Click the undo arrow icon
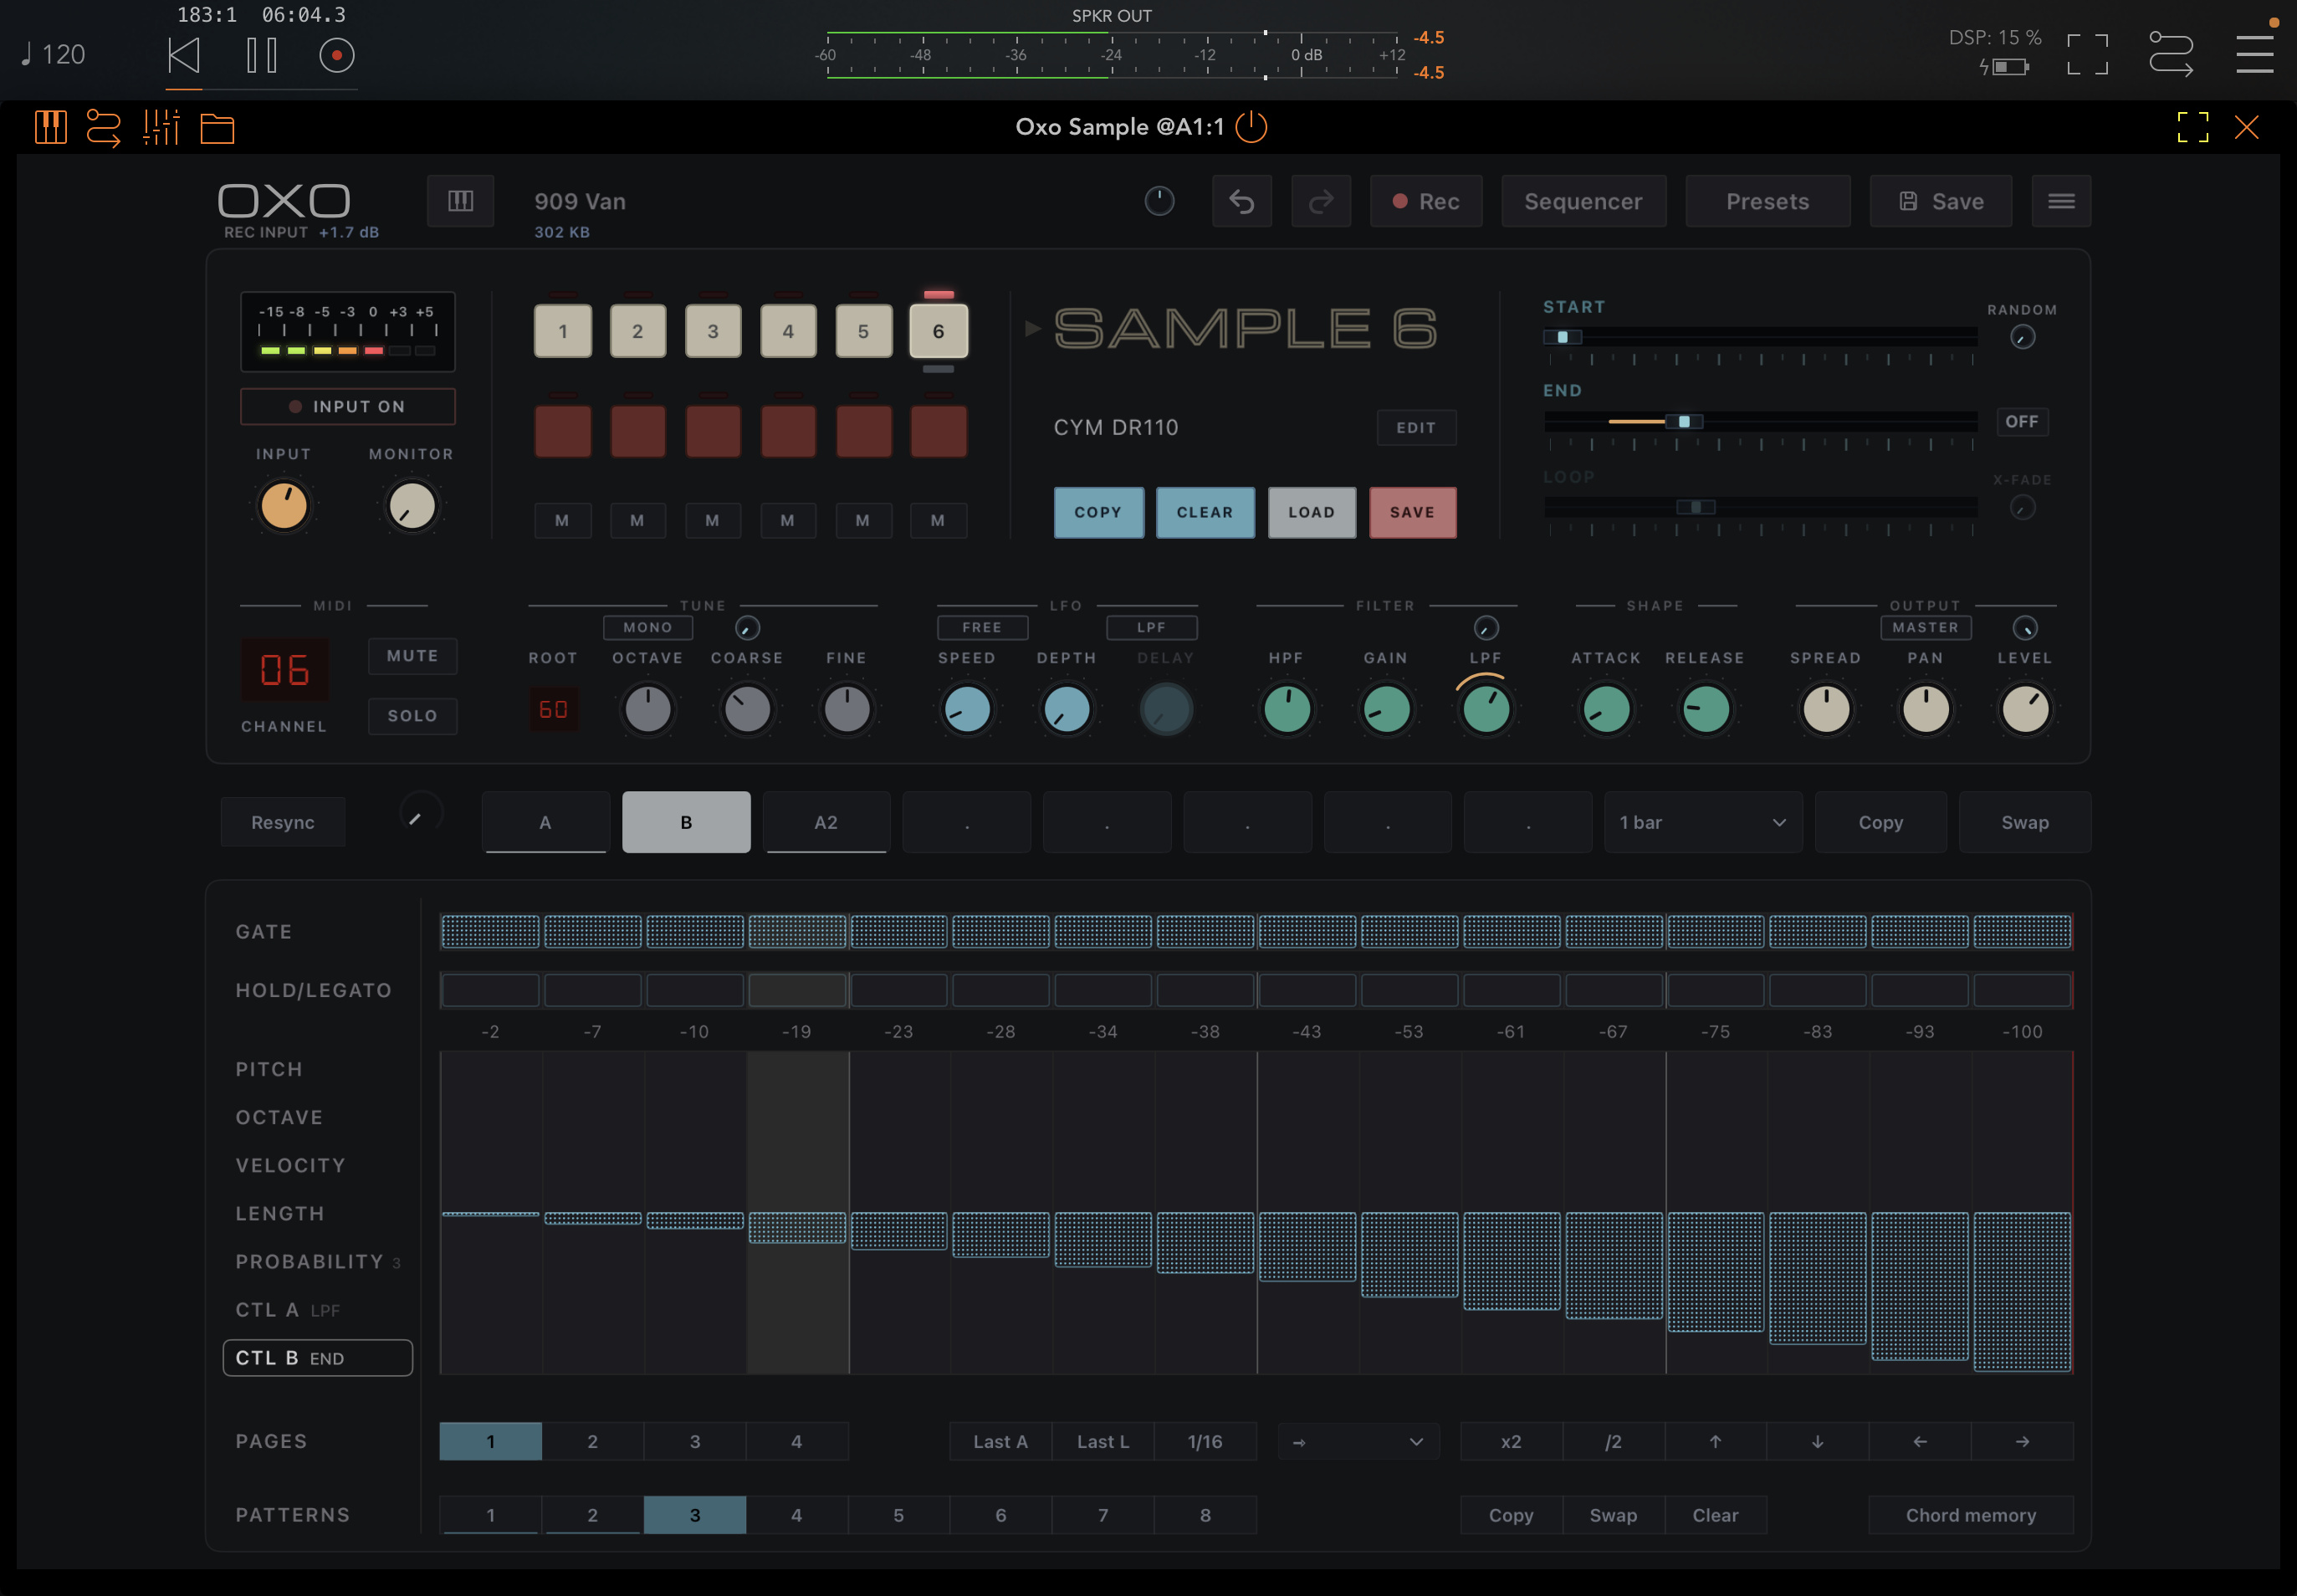Image resolution: width=2297 pixels, height=1596 pixels. tap(1242, 201)
